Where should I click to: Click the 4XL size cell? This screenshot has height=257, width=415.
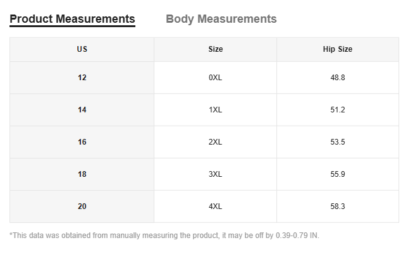pyautogui.click(x=215, y=206)
